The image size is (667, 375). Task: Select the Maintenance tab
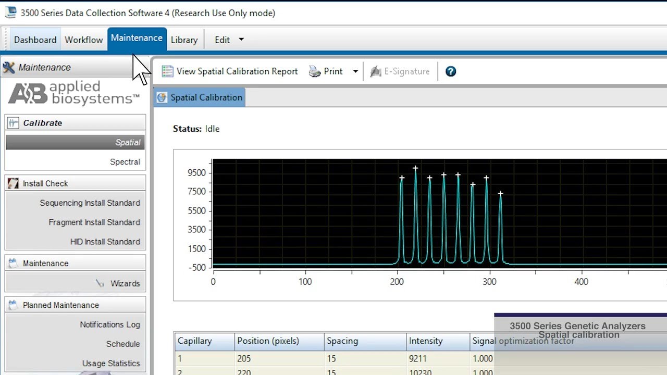(137, 38)
